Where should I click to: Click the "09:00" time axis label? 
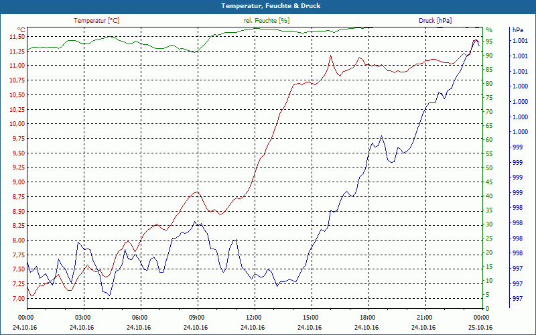(x=196, y=317)
